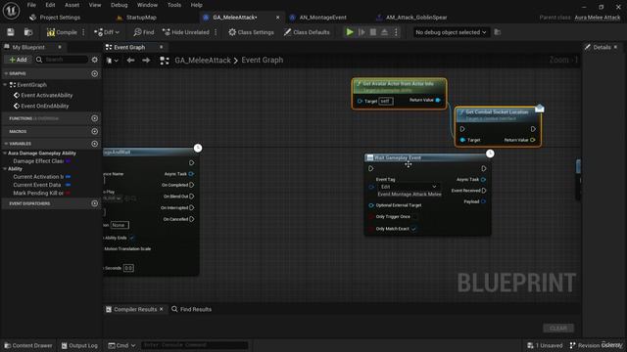Add a new macro via plus icon
This screenshot has height=352, width=627.
(x=95, y=131)
